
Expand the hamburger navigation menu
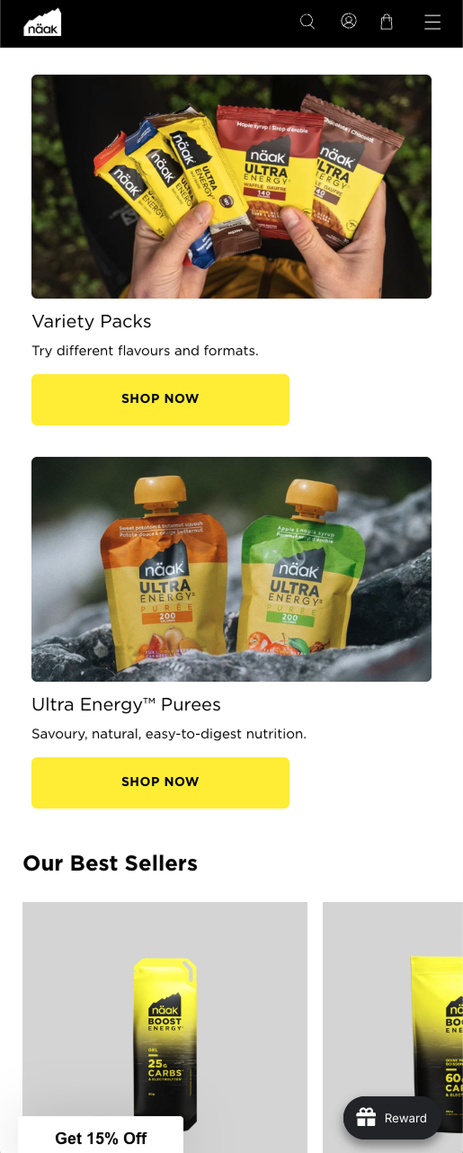click(432, 22)
